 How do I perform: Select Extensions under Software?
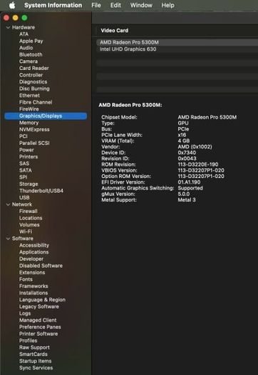coord(32,273)
